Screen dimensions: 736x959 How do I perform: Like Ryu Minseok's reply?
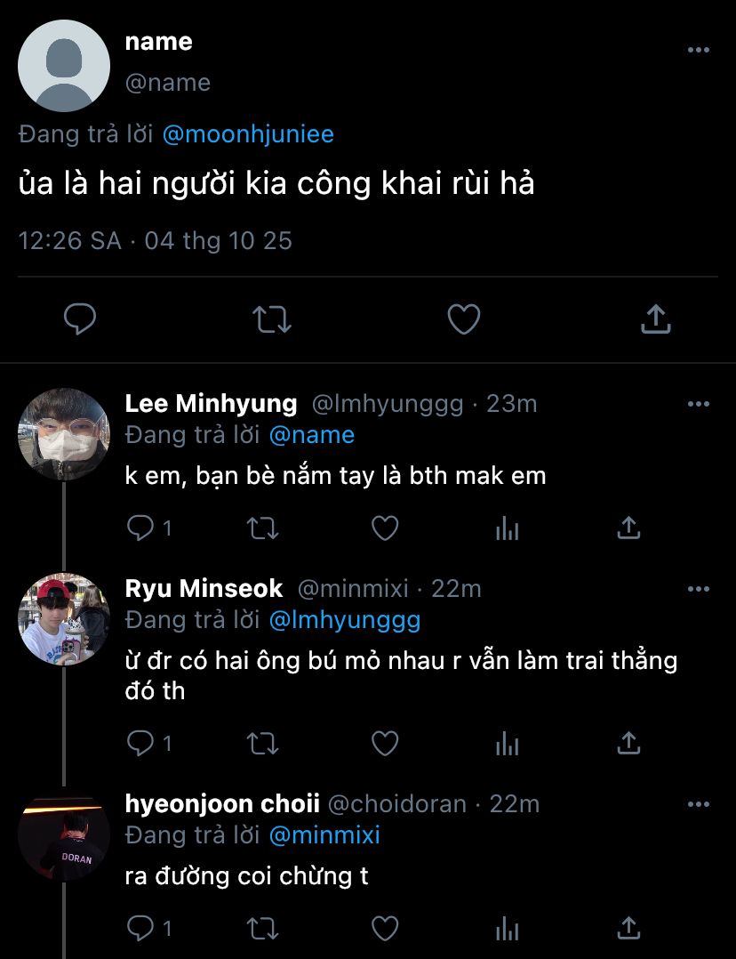(384, 743)
